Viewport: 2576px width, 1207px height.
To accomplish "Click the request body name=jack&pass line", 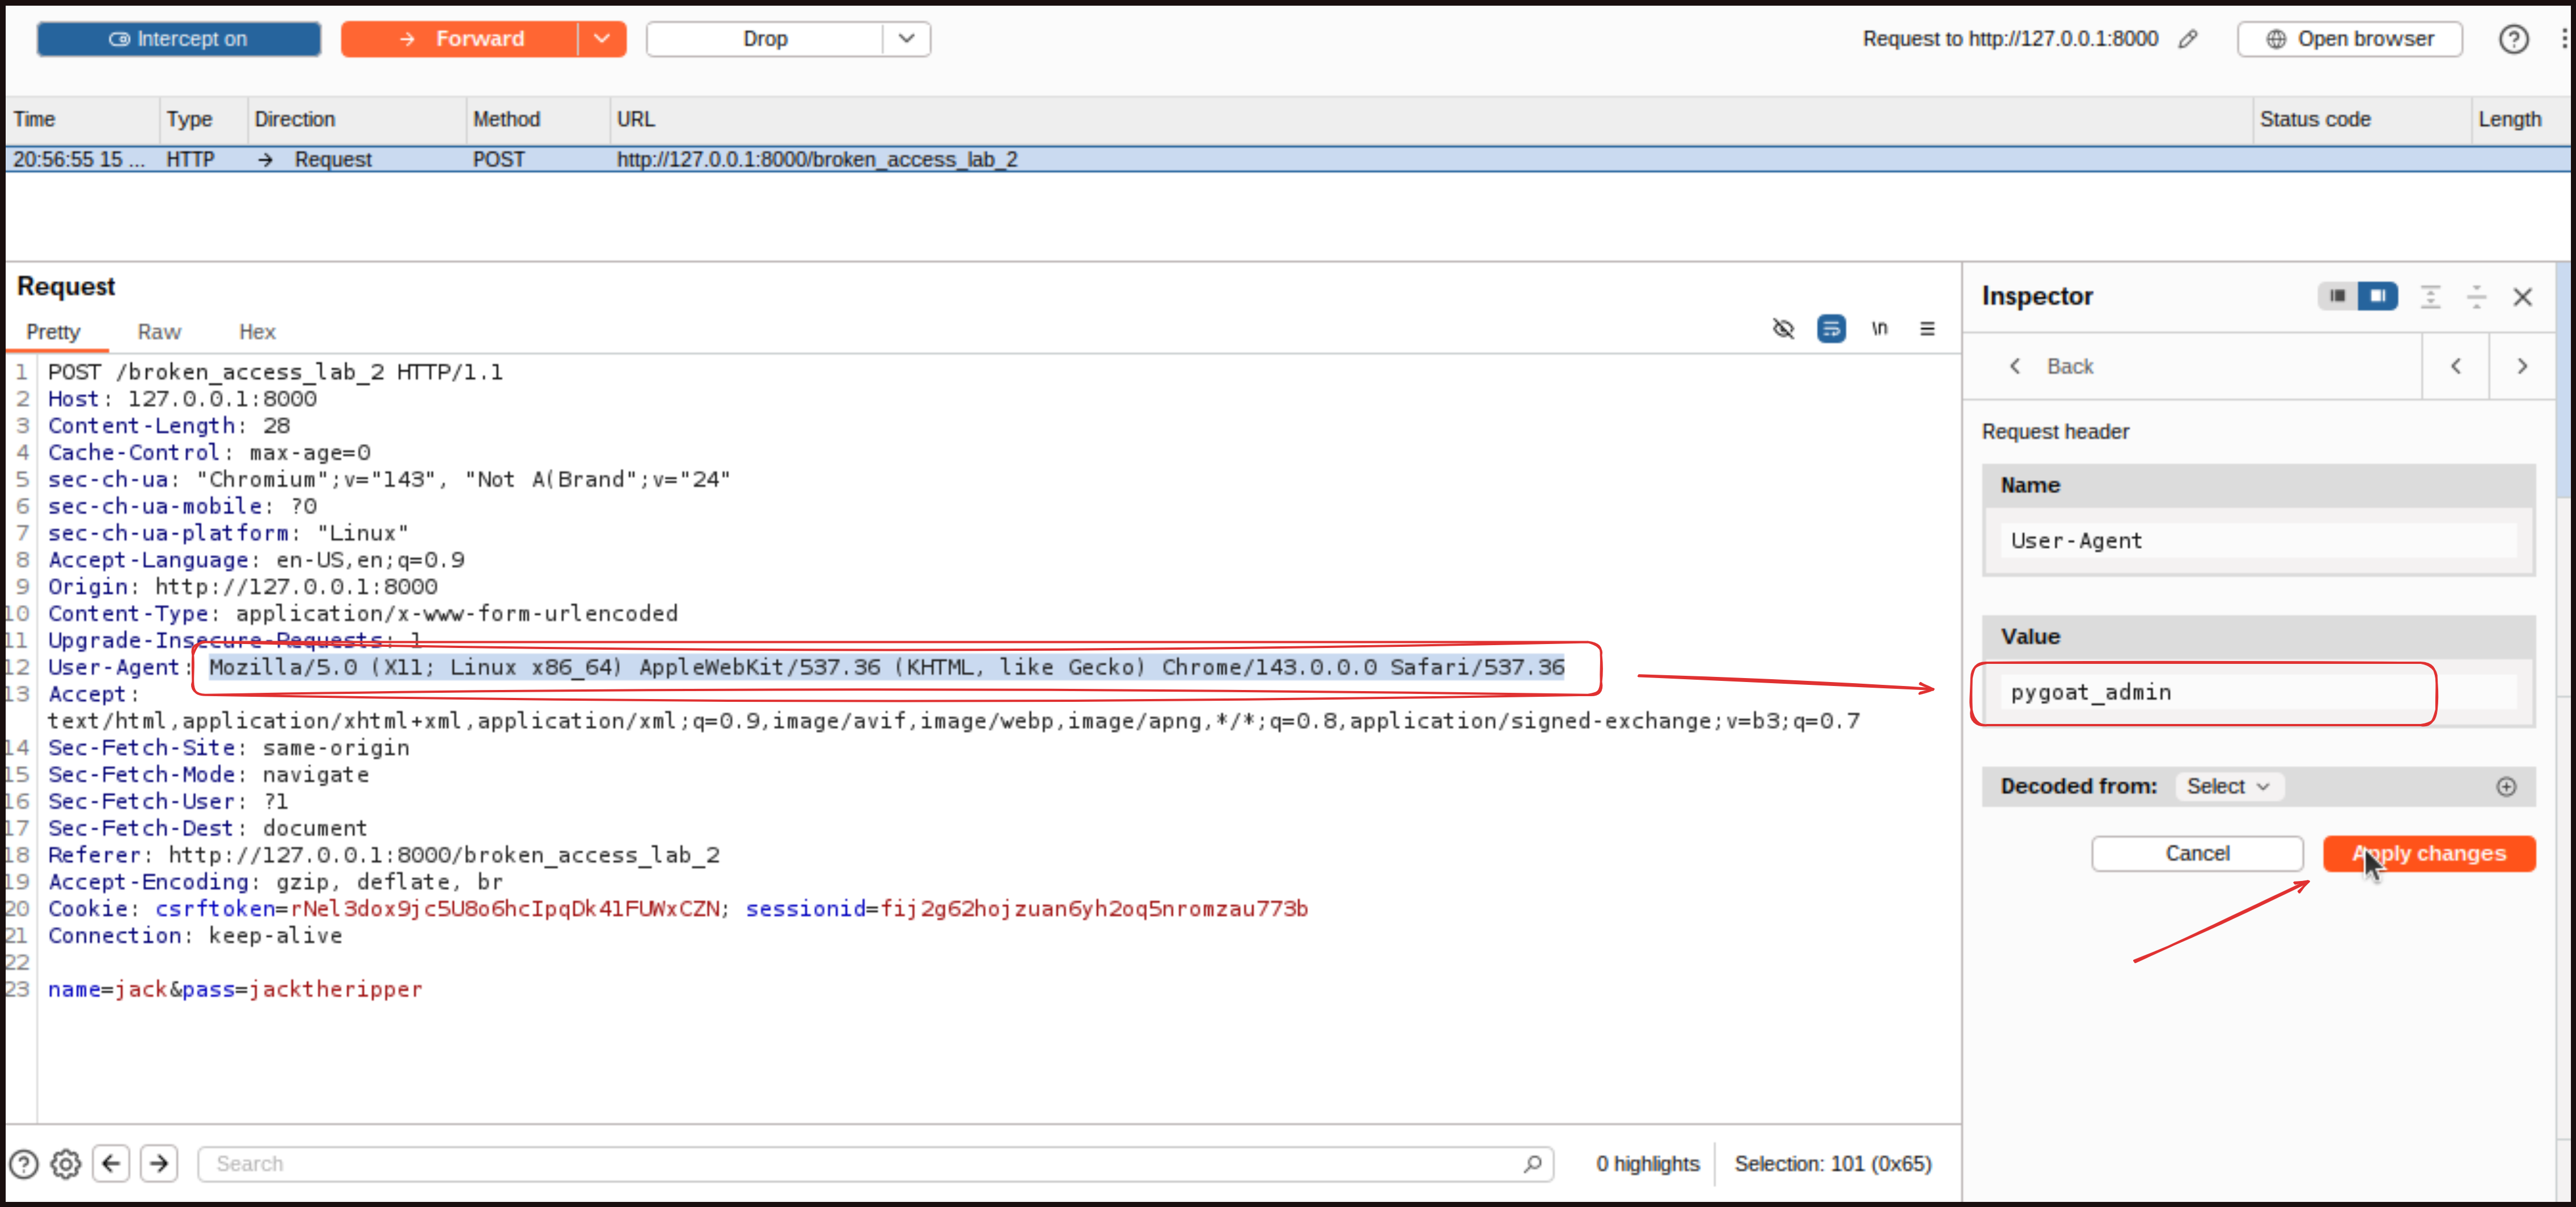I will tap(235, 990).
